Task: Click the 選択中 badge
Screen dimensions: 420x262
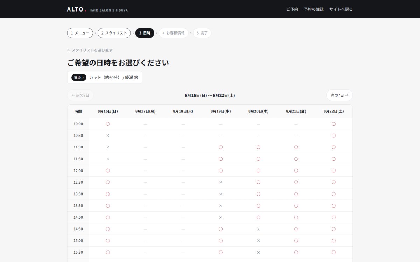Action: pyautogui.click(x=79, y=78)
